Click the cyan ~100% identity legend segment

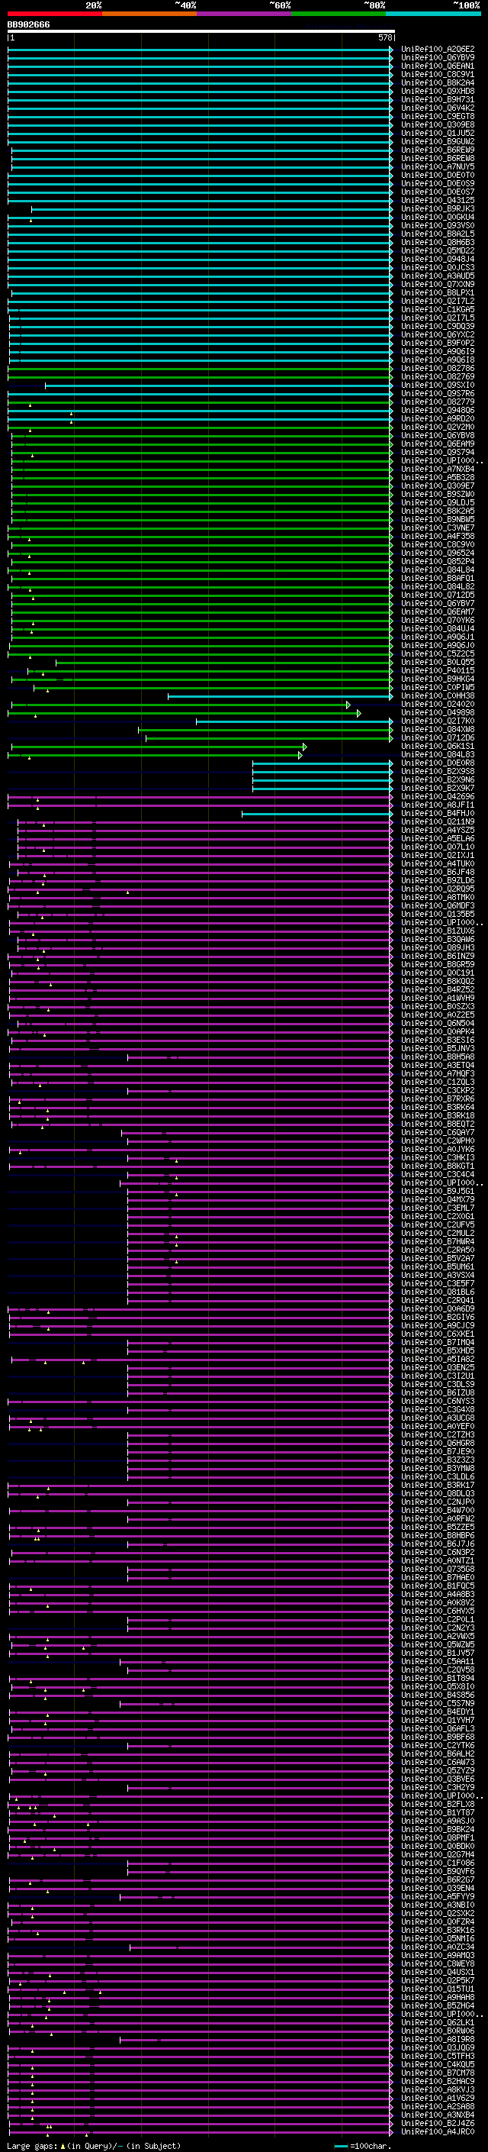pyautogui.click(x=433, y=14)
